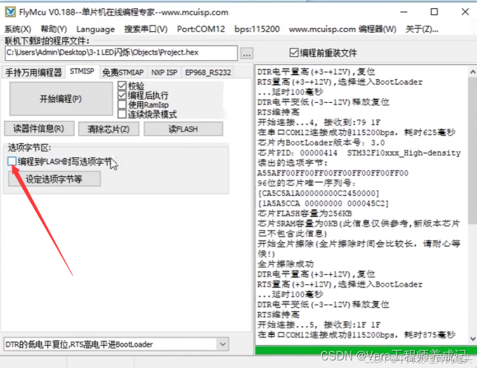Click the FlyMcu app icon in title bar

point(10,12)
